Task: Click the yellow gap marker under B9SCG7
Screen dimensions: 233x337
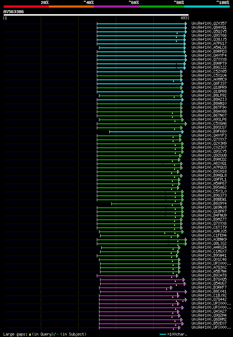Action: pos(174,129)
